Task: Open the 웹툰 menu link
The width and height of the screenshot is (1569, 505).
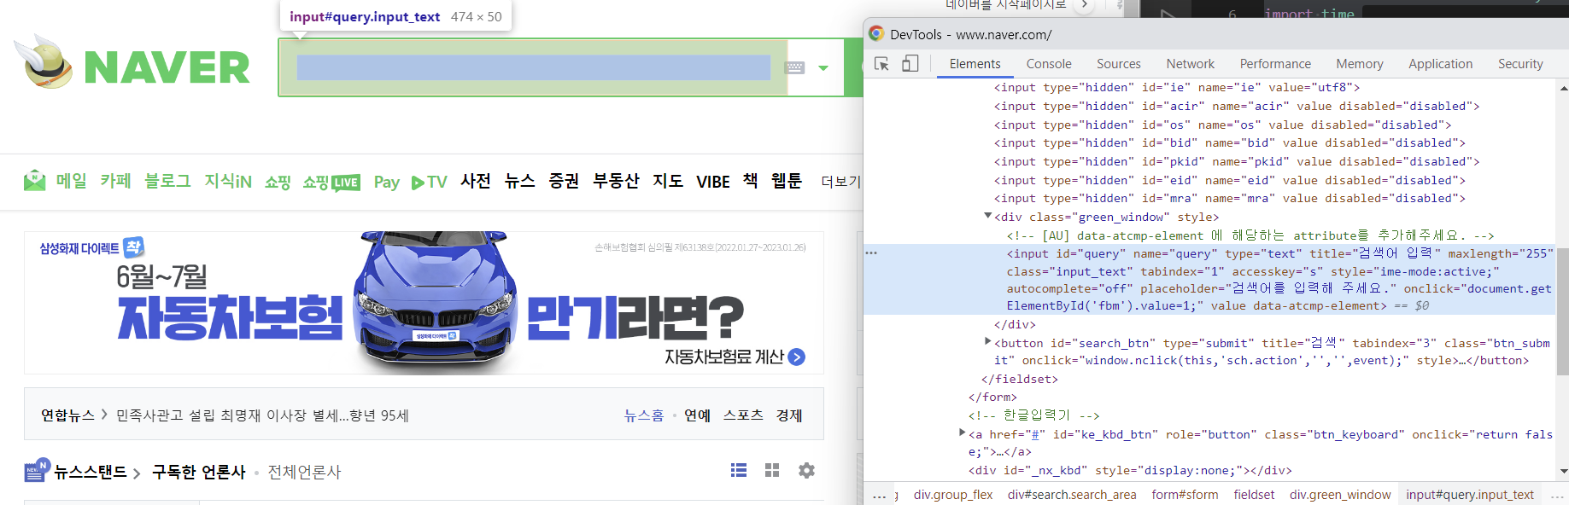Action: pos(787,181)
